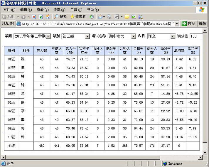Click the IE page icon in address bar
This screenshot has width=209, height=167.
coord(18,24)
